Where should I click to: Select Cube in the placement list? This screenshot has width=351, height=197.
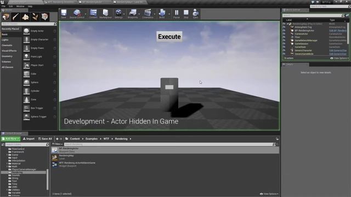tap(39, 74)
